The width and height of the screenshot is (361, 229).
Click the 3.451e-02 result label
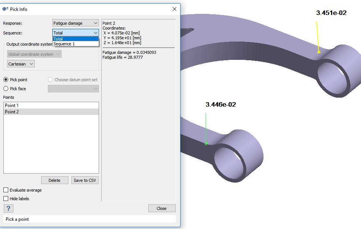pyautogui.click(x=331, y=13)
